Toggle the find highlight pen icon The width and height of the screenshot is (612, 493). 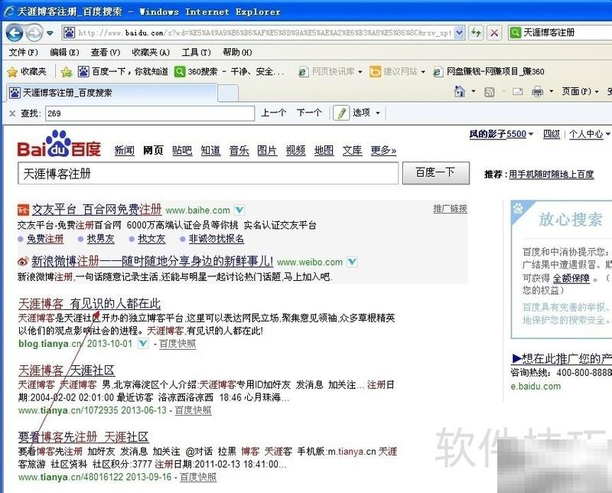click(x=341, y=113)
